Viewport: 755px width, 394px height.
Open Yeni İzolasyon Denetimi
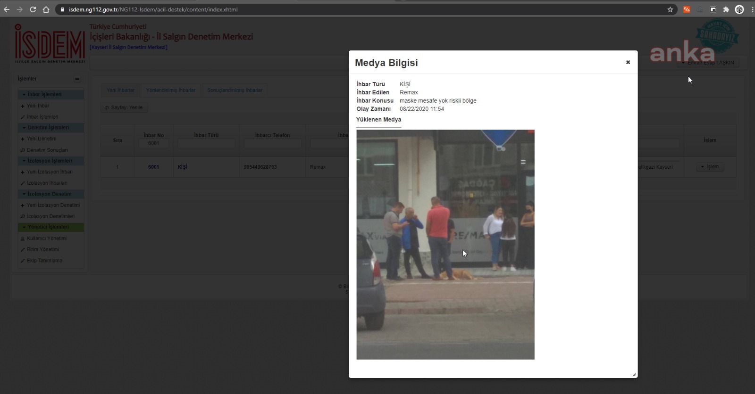[x=53, y=205]
